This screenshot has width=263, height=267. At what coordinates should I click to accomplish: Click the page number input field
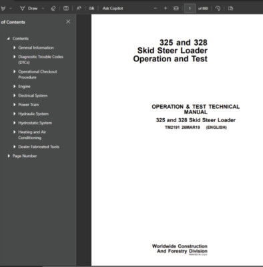tap(190, 9)
